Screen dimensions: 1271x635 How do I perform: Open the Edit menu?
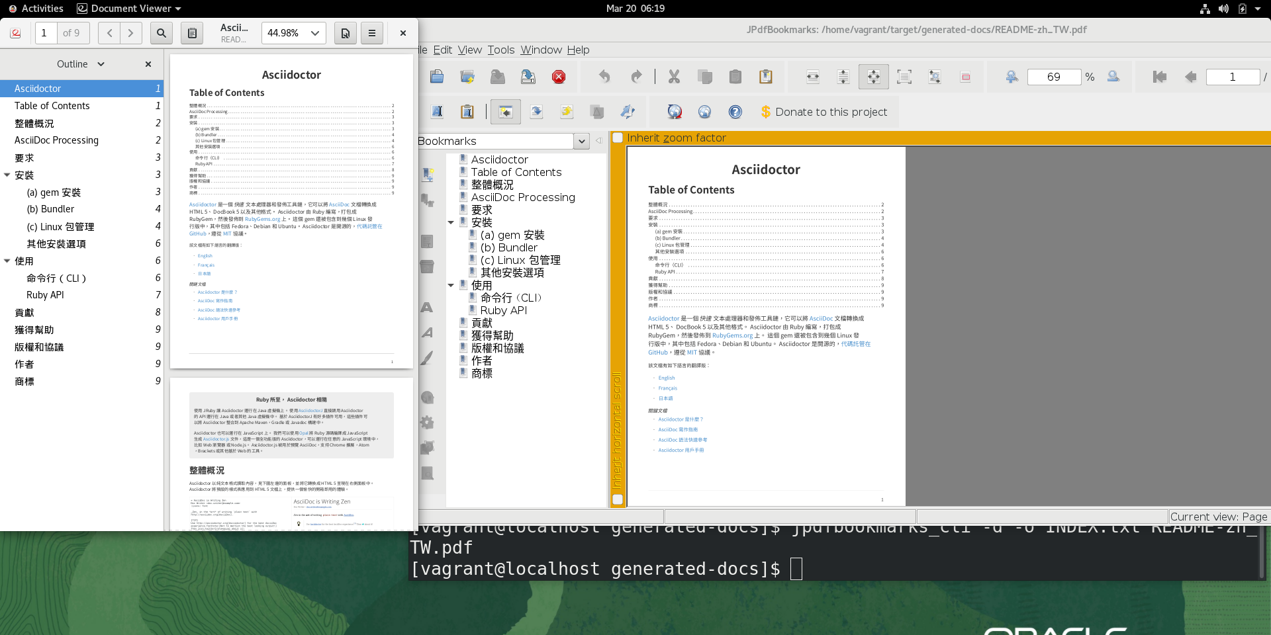pos(443,50)
